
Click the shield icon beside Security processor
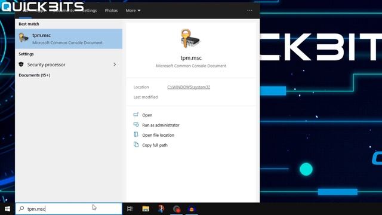[21, 64]
